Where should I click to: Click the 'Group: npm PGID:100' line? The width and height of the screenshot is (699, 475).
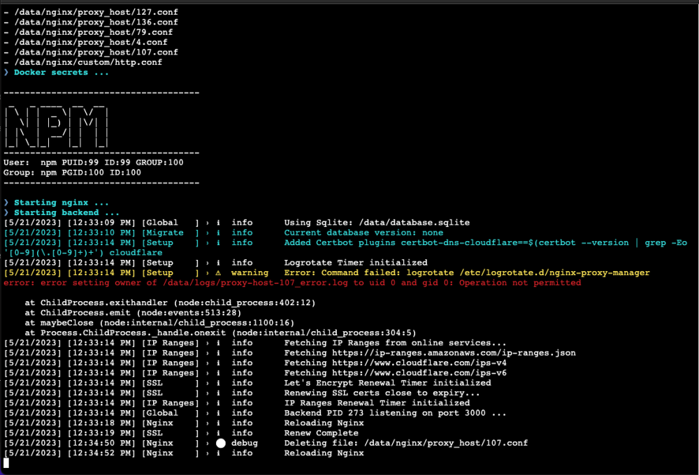(72, 173)
